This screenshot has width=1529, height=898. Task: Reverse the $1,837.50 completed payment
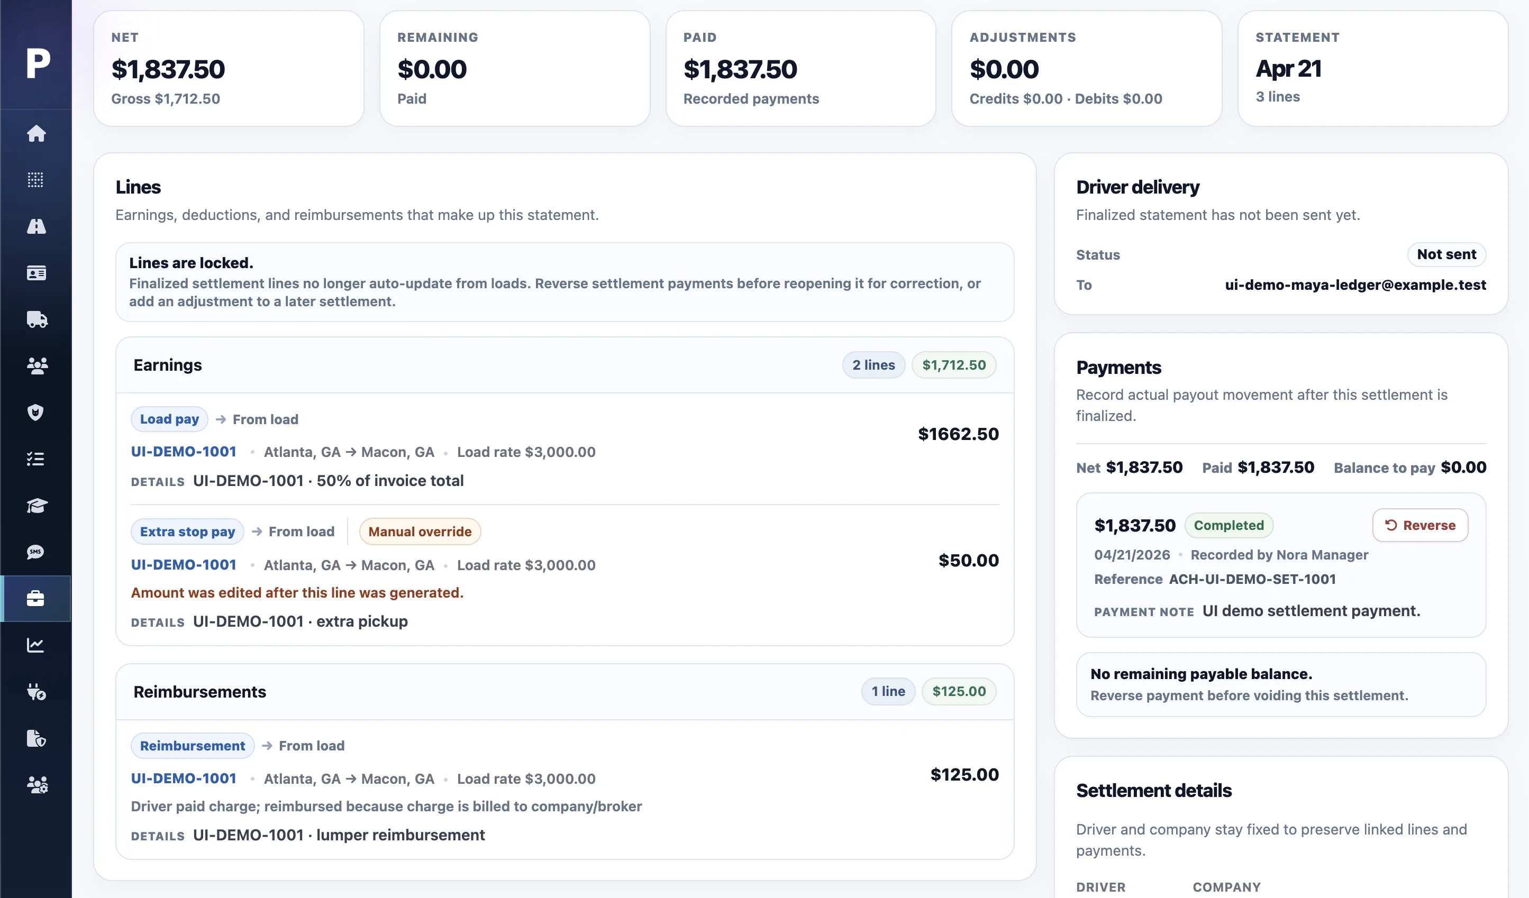click(x=1420, y=525)
